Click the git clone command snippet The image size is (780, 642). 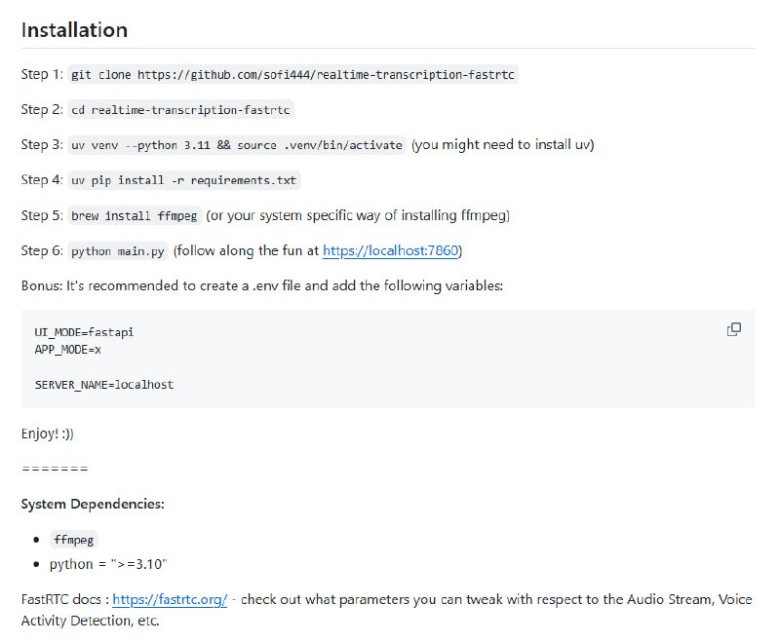[292, 74]
